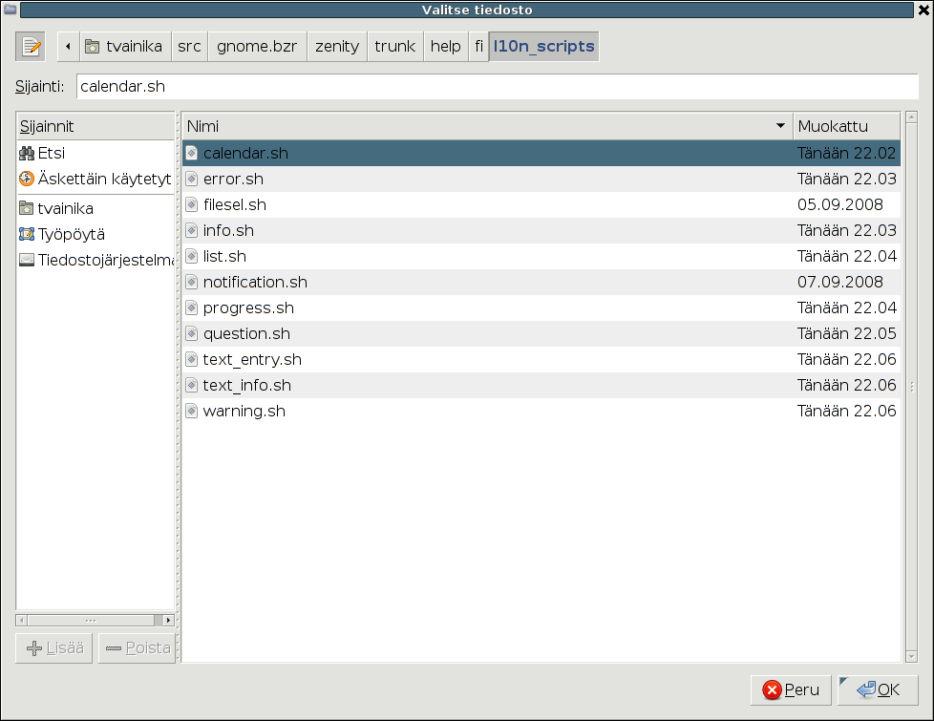
Task: Click the Sijainti filename input field
Action: click(x=497, y=86)
